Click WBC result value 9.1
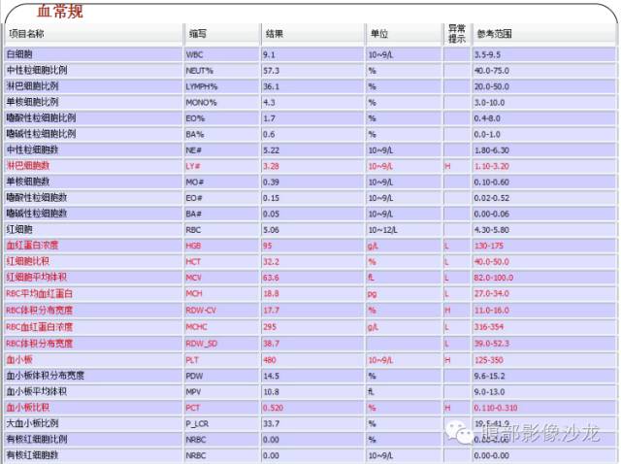Viewport: 621px width, 464px height. click(269, 54)
